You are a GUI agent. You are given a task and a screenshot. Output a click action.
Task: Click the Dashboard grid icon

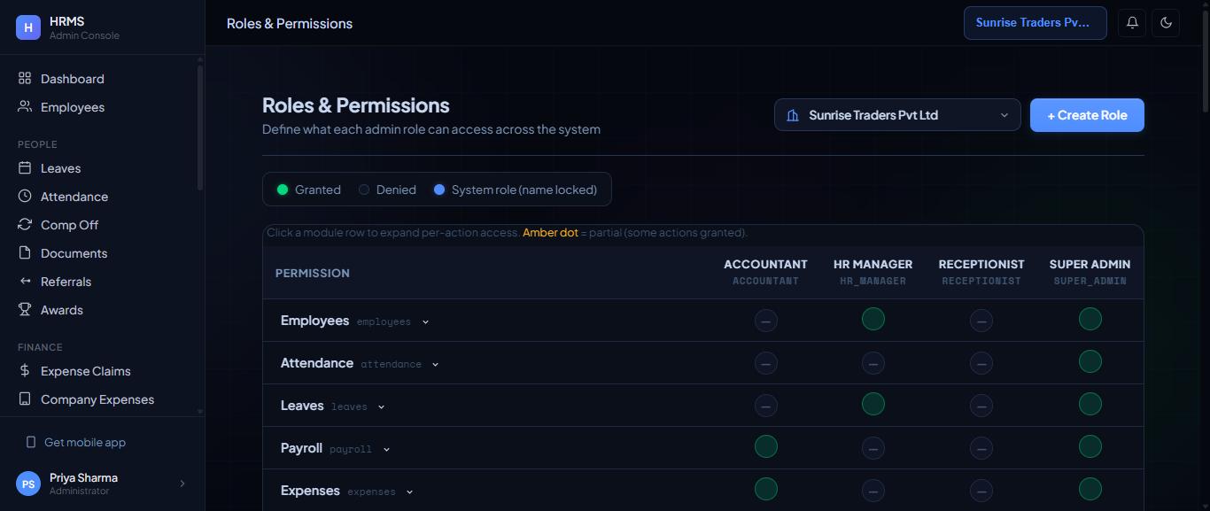click(x=25, y=79)
